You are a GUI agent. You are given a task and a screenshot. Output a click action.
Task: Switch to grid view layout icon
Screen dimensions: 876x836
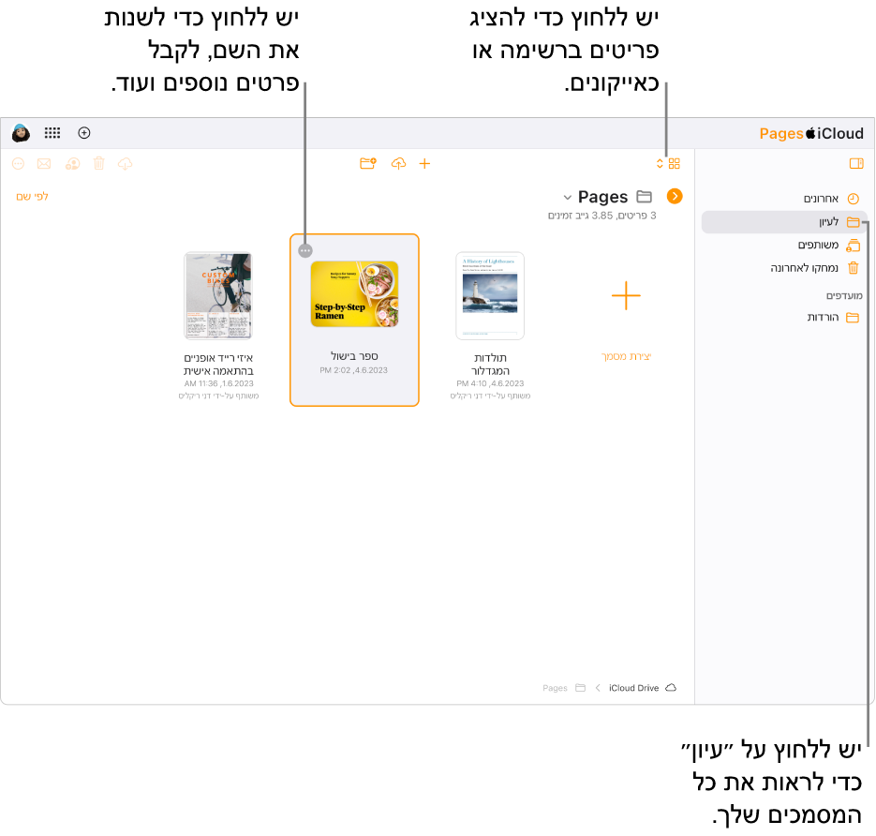(674, 163)
